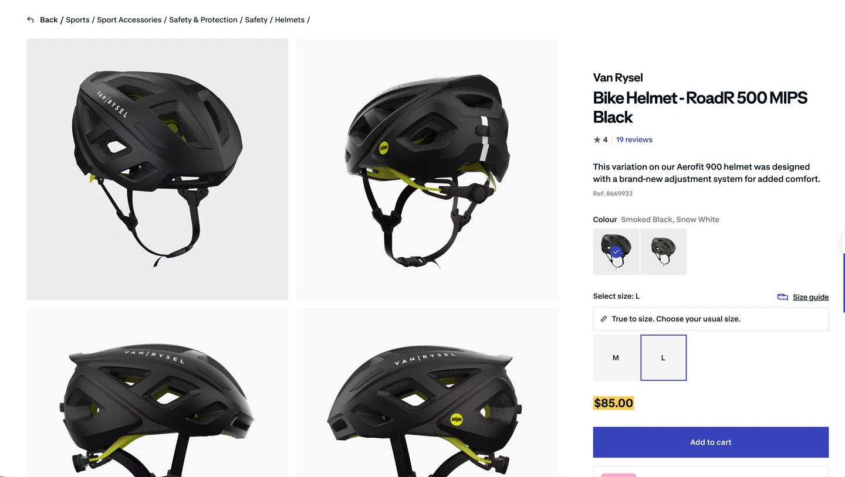This screenshot has width=845, height=477.
Task: Select size L
Action: point(664,357)
